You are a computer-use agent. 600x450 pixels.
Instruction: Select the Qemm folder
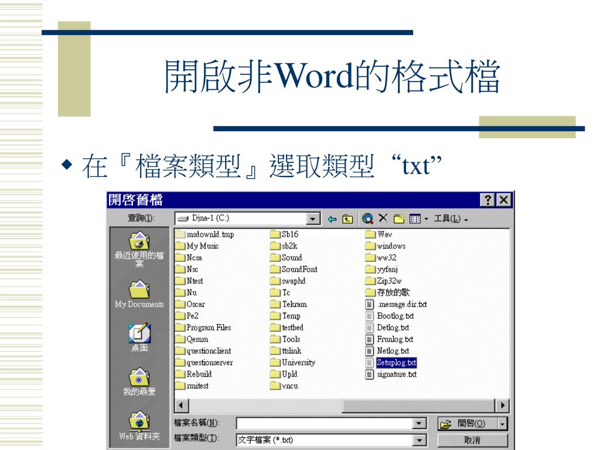[192, 339]
